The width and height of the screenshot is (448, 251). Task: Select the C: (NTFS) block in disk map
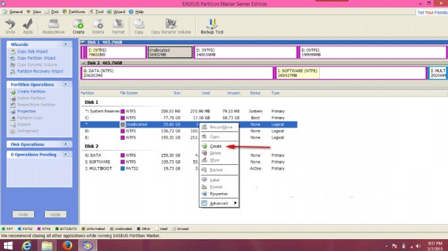tap(116, 53)
